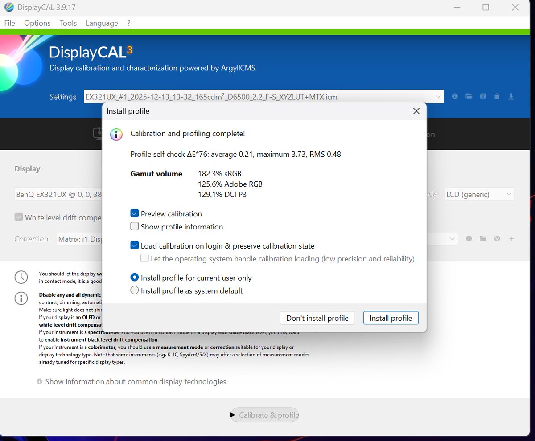Toggle White level drift compensation checkbox
535x441 pixels.
[19, 217]
